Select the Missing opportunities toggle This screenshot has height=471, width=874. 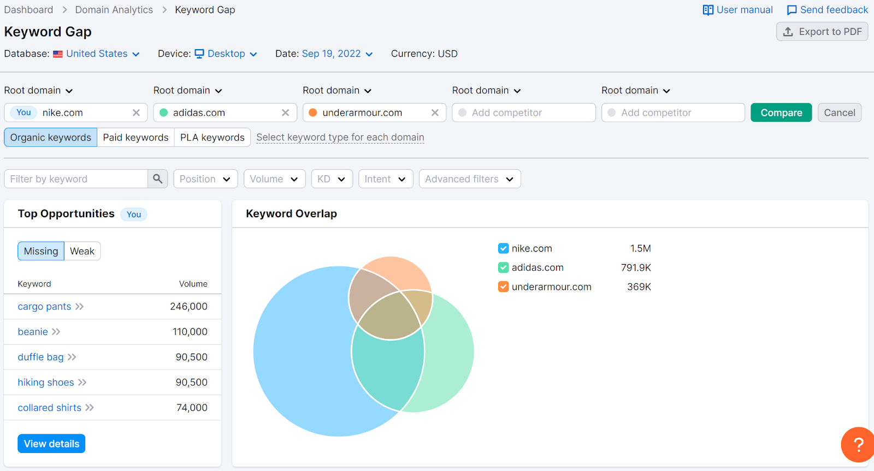click(41, 251)
